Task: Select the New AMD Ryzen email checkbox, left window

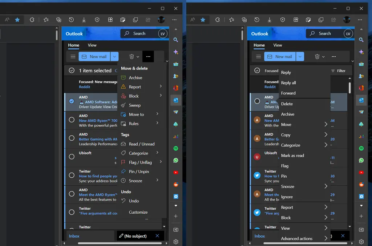Action: [72, 120]
